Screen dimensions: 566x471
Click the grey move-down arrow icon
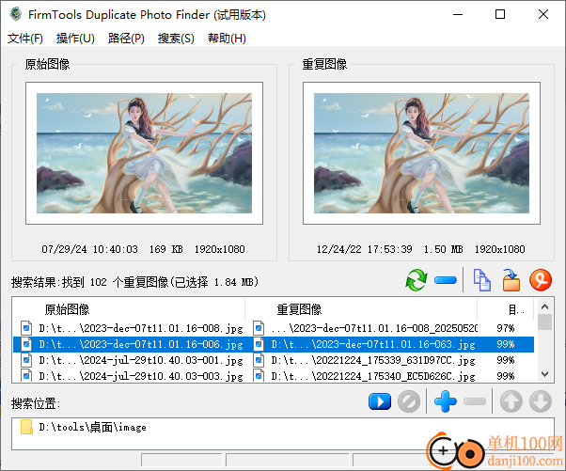541,401
